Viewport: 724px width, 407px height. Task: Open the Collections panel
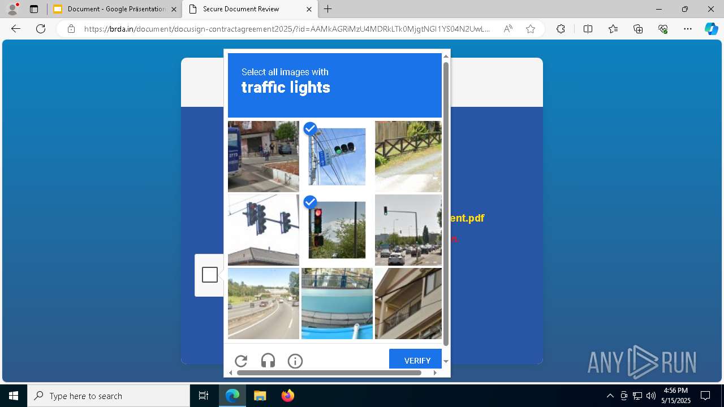[638, 29]
